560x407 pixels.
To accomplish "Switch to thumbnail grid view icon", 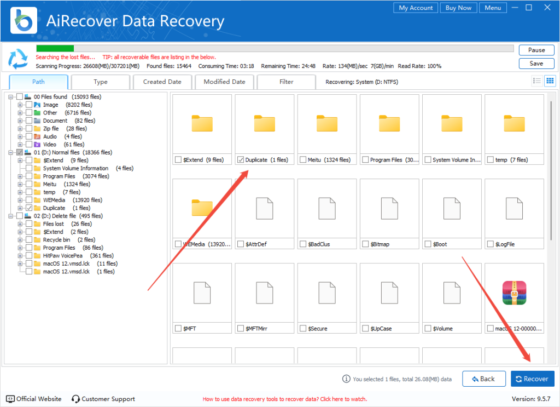I will tap(550, 81).
